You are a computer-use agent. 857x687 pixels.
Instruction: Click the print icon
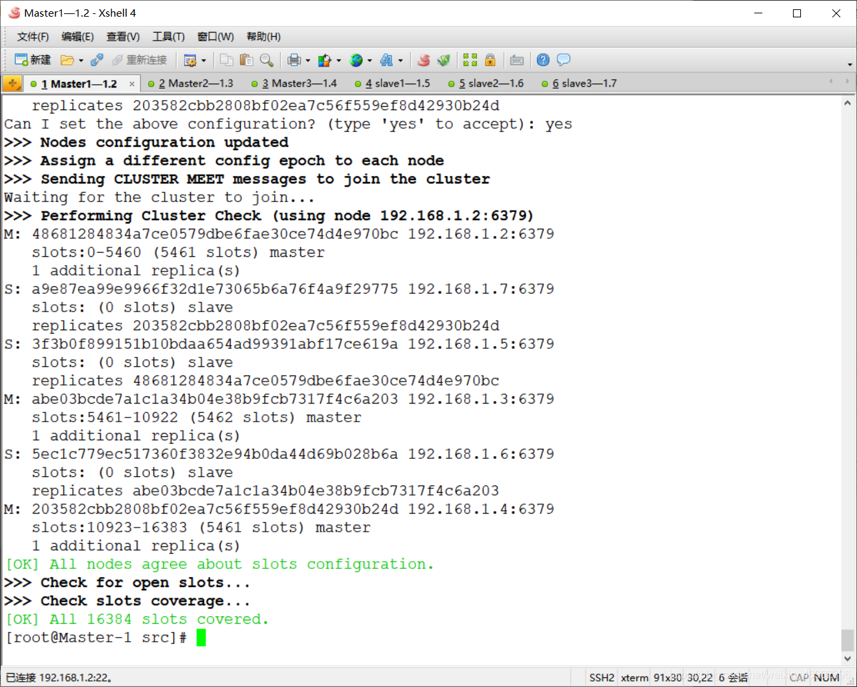[294, 60]
